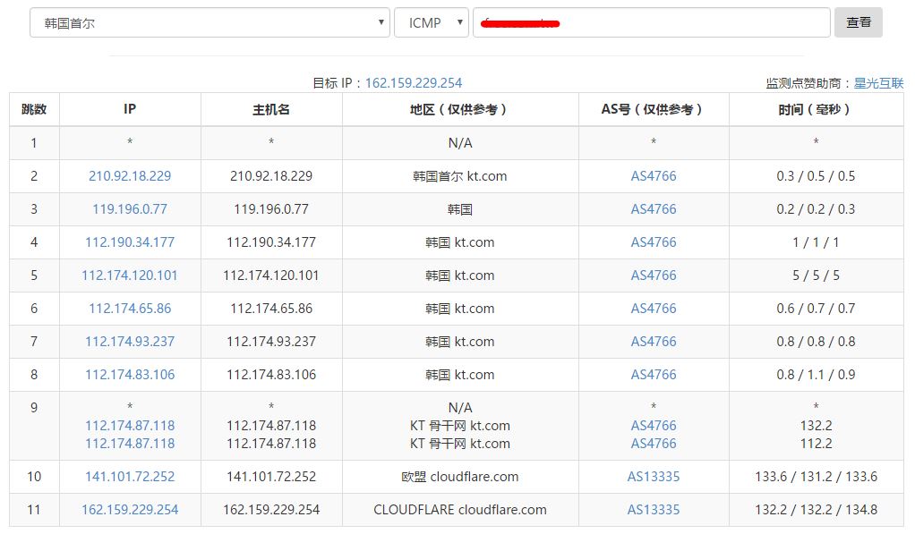Click the hop 11 IP link in the table
The width and height of the screenshot is (915, 534).
click(130, 510)
